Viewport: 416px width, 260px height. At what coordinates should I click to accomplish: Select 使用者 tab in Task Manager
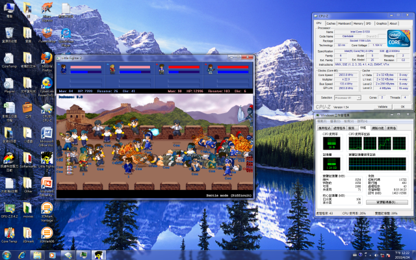391,128
